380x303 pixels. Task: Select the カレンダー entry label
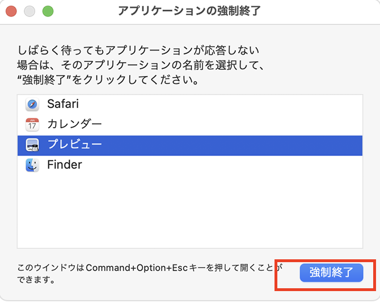click(x=74, y=124)
